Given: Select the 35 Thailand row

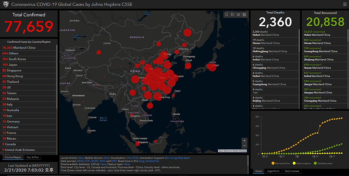Looking at the screenshot, I should point(29,81).
